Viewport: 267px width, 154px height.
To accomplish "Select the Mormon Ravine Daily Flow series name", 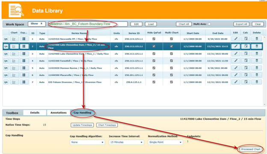I will point(75,68).
